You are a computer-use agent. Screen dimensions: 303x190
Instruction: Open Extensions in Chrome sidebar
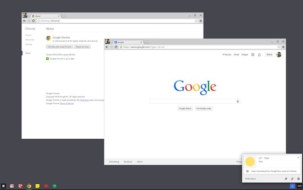(x=29, y=40)
